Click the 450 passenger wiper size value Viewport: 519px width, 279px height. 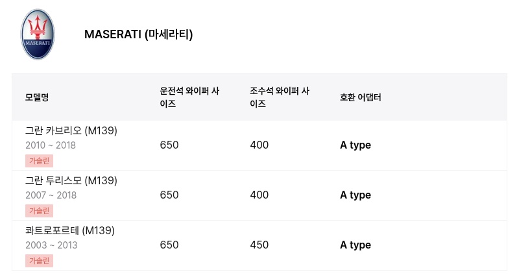coord(259,245)
